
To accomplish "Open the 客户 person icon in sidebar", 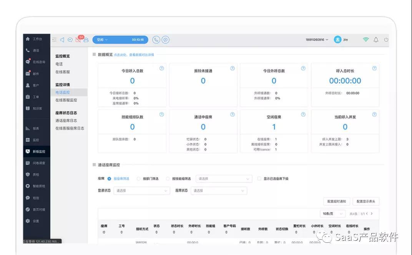I will point(28,85).
